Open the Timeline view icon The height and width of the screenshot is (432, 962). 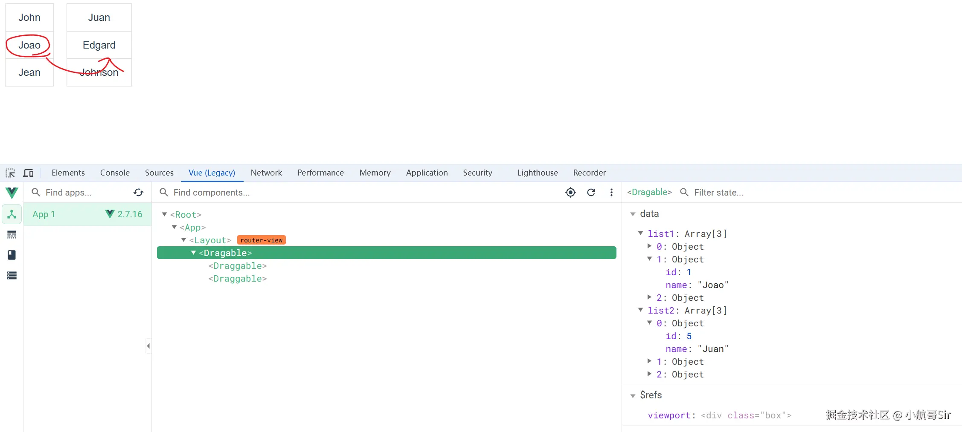point(12,235)
